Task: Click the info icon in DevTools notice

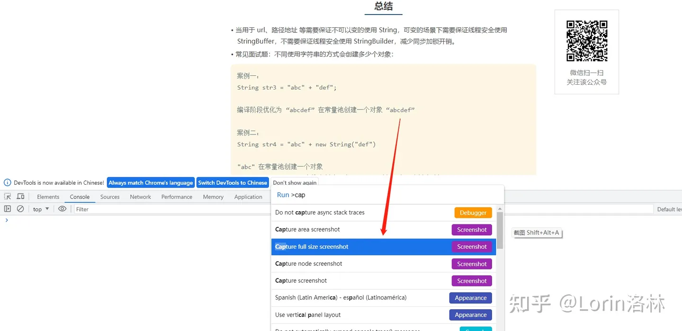Action: pos(8,183)
